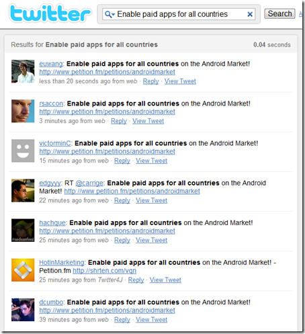Click the Search button
Screen dimensions: 305x334
279,13
